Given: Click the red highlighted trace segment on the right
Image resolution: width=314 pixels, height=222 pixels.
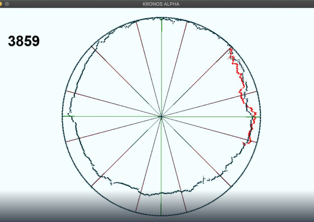Looking at the screenshot, I should point(242,96).
